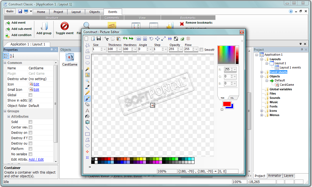This screenshot has width=312, height=187.
Task: Click the Rotate icon in Picture Editor
Action: [151, 39]
